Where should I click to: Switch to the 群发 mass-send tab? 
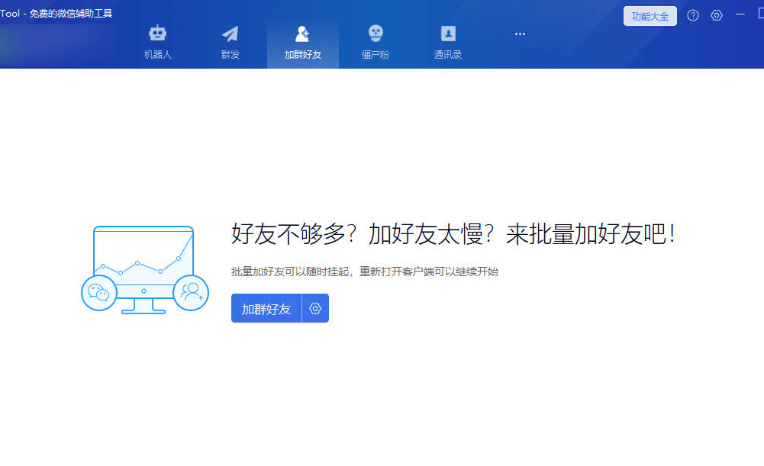click(230, 43)
